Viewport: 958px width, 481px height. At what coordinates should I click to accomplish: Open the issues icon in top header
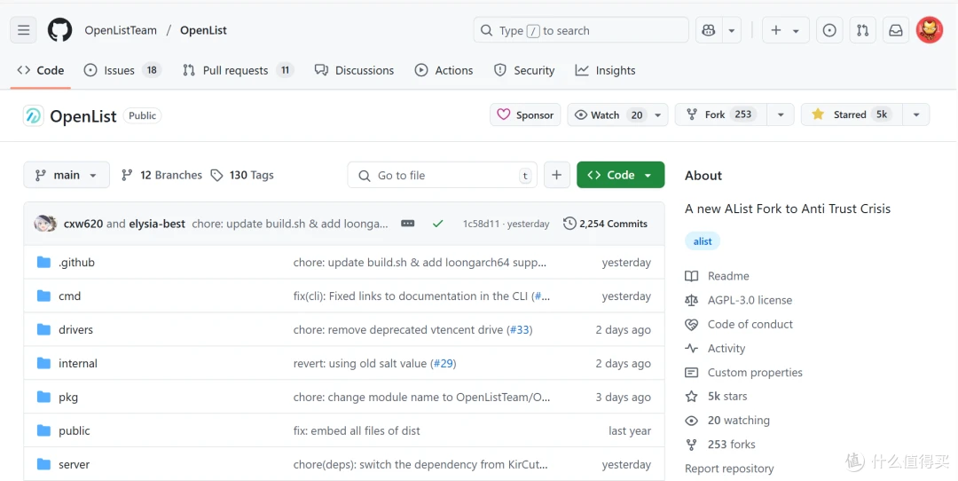(829, 30)
